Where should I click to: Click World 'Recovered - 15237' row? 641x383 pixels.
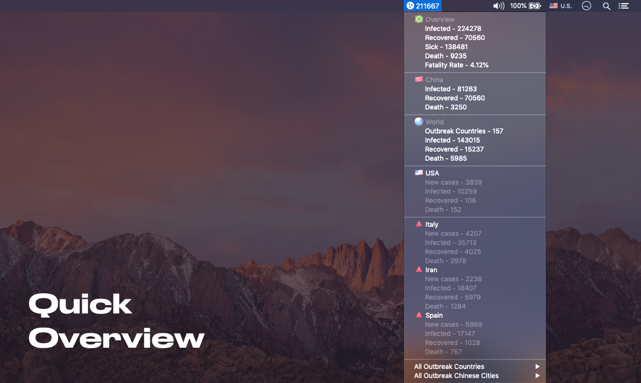click(475, 149)
